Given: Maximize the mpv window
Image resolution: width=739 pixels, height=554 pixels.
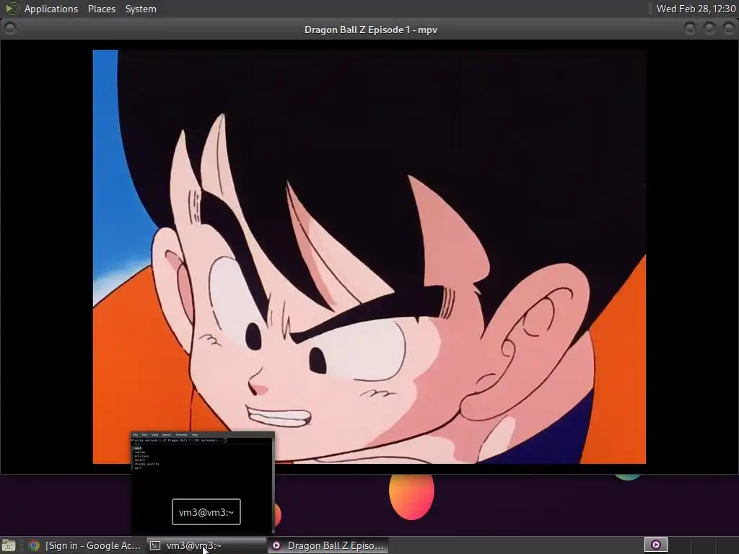Looking at the screenshot, I should pos(709,29).
